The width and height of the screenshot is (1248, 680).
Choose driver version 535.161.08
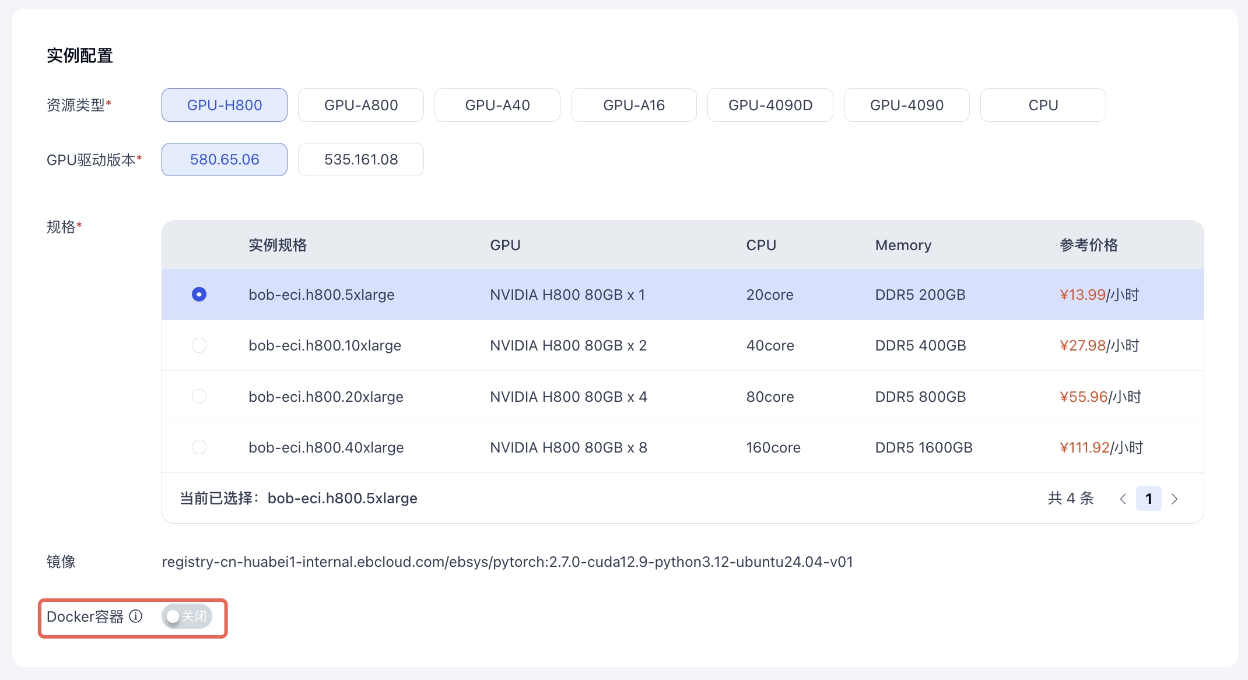pos(361,159)
